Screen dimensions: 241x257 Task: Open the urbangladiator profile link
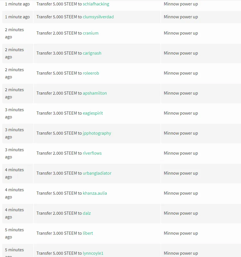97,173
